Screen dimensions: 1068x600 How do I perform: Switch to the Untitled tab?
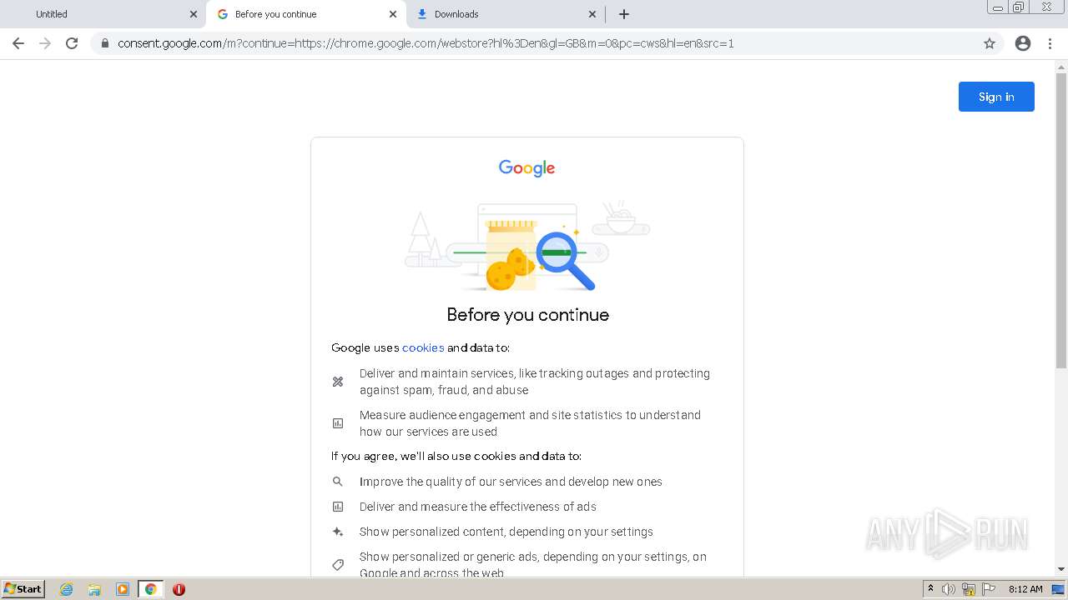pos(104,14)
